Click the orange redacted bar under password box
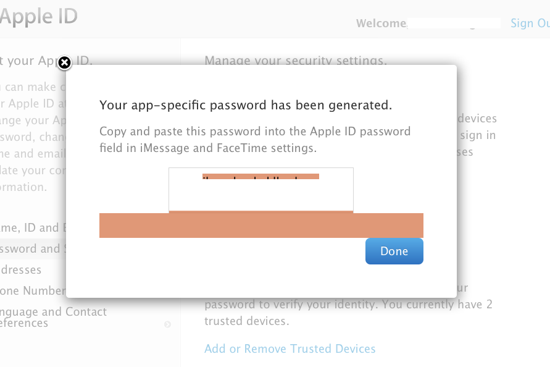The width and height of the screenshot is (550, 367). pos(261,226)
